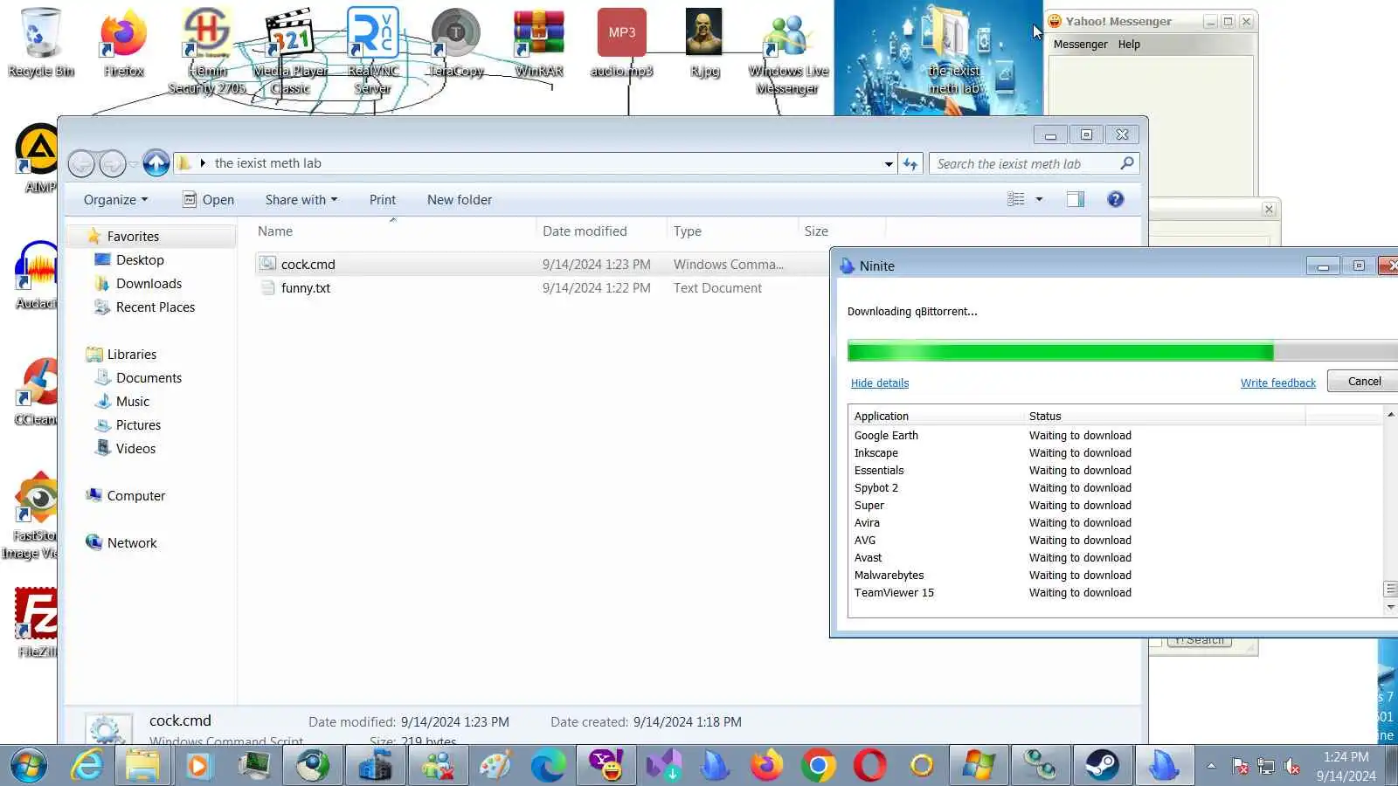Viewport: 1398px width, 786px height.
Task: Open the Recycle Bin desktop icon
Action: [40, 42]
